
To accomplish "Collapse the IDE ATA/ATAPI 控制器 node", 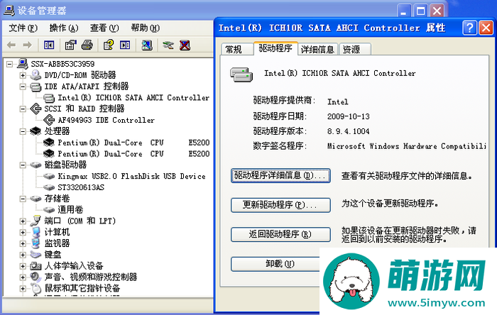I will pyautogui.click(x=23, y=87).
